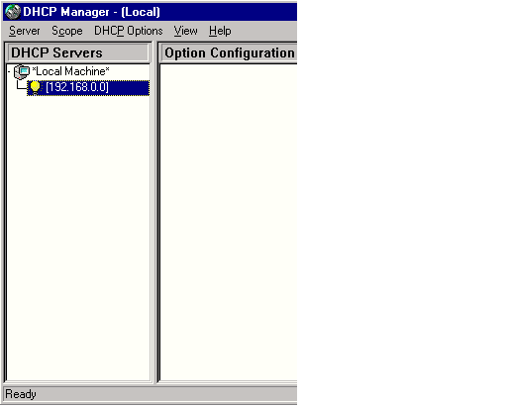The height and width of the screenshot is (407, 509).
Task: Open the View menu
Action: click(185, 31)
